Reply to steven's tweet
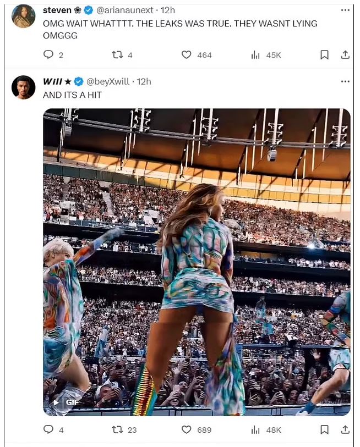Image resolution: width=360 pixels, height=447 pixels. pyautogui.click(x=48, y=55)
